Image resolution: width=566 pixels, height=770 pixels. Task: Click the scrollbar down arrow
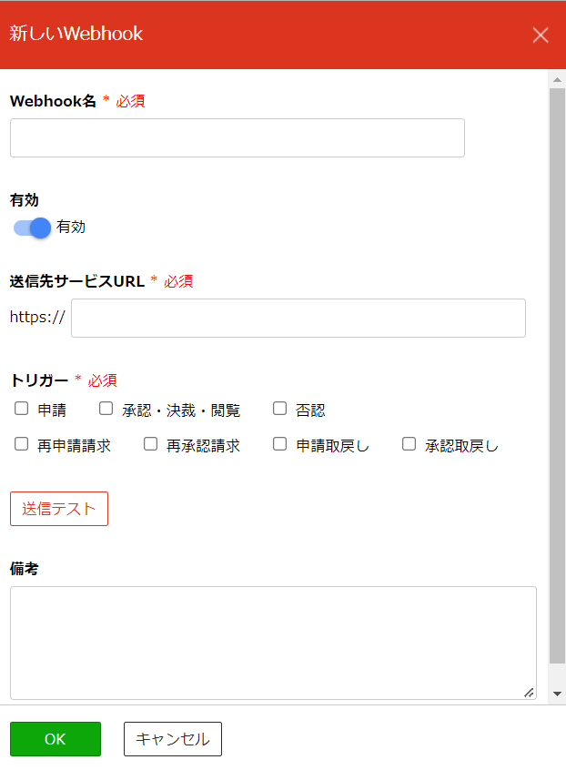tap(557, 694)
